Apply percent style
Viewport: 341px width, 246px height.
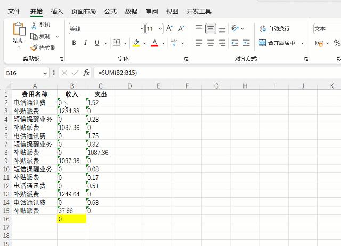click(337, 43)
